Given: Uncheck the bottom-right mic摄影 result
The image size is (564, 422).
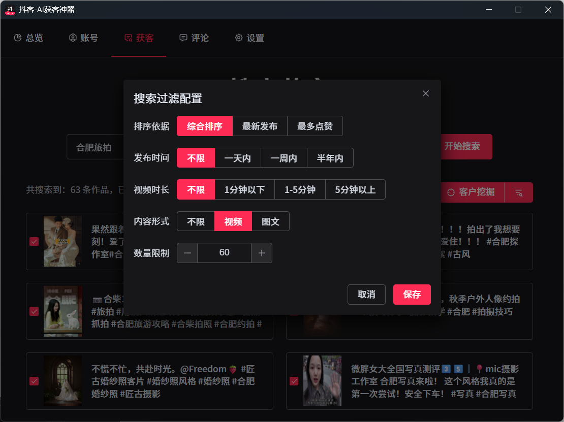Looking at the screenshot, I should click(x=294, y=381).
